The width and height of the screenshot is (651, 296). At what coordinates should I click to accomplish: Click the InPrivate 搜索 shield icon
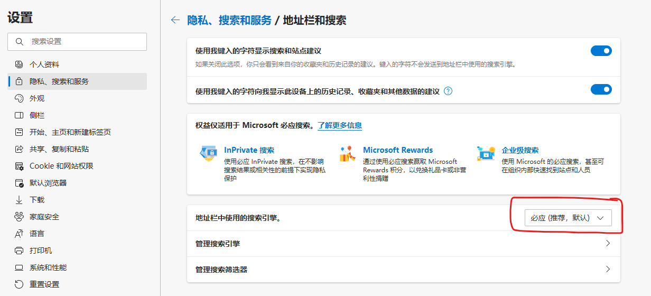coord(208,154)
